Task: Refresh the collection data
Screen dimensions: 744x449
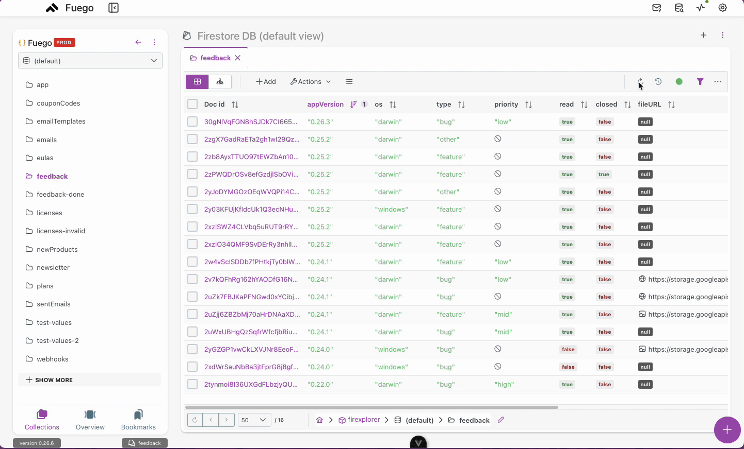Action: click(640, 81)
